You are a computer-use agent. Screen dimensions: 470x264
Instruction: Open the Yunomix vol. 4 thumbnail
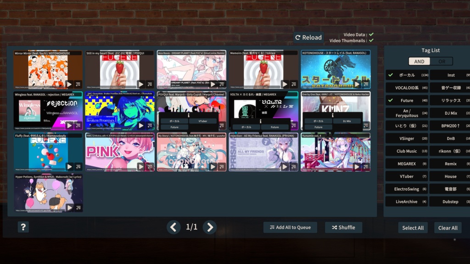(x=336, y=152)
